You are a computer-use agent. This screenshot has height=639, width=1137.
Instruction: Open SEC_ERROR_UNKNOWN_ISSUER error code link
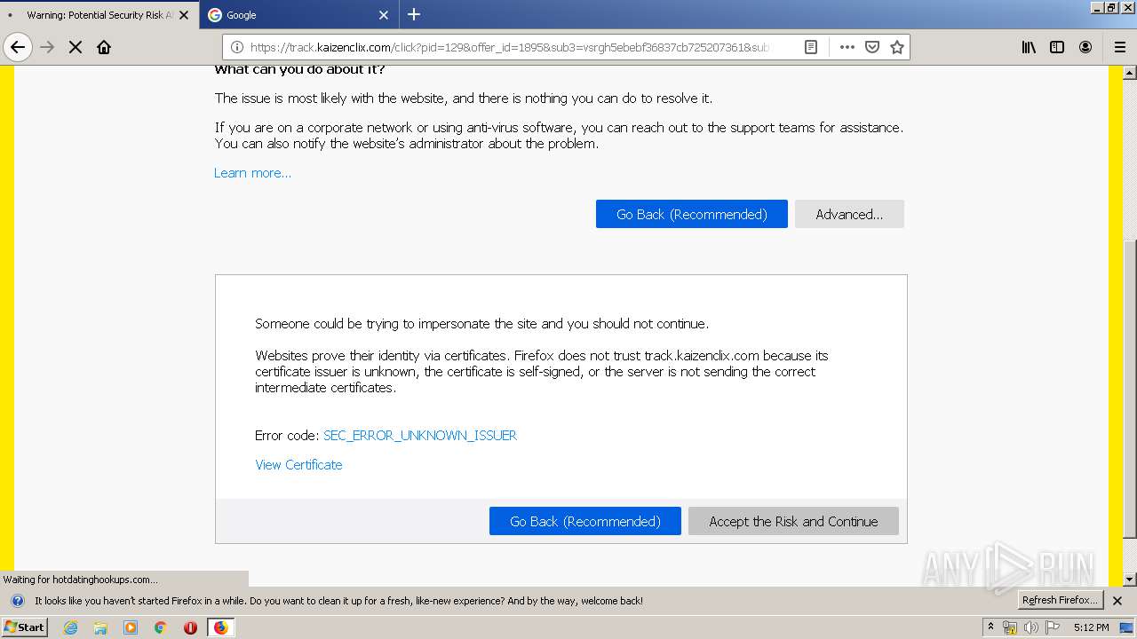click(x=420, y=436)
